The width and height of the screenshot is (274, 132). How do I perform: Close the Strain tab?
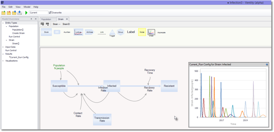(67, 19)
